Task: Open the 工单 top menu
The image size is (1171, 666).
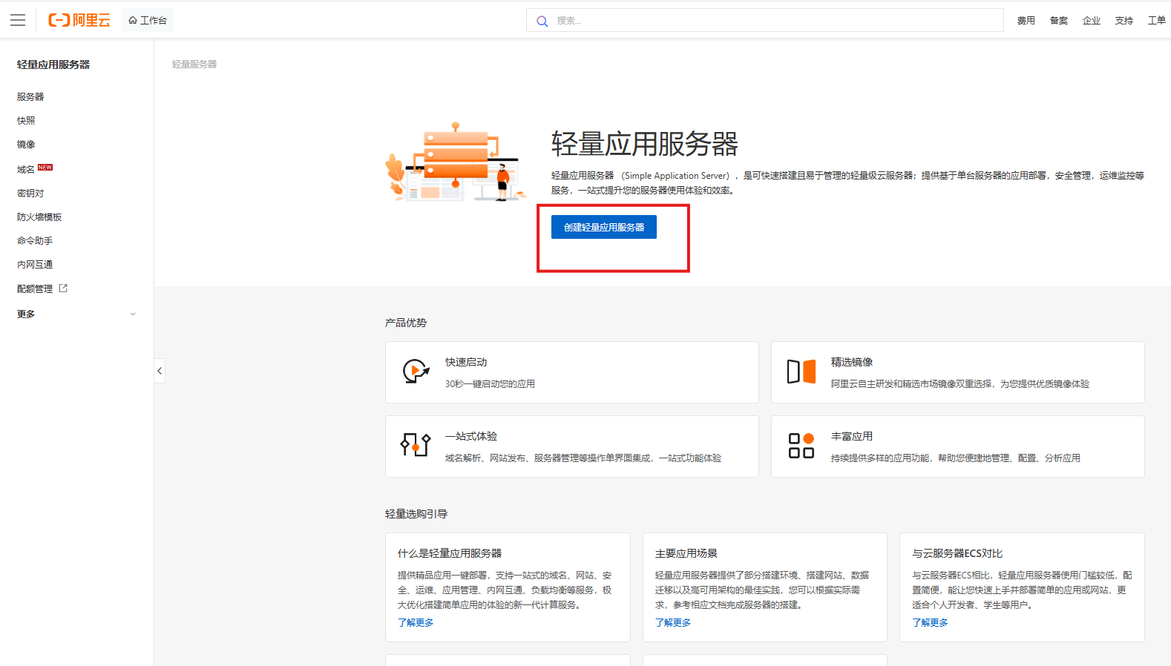Action: (x=1157, y=21)
